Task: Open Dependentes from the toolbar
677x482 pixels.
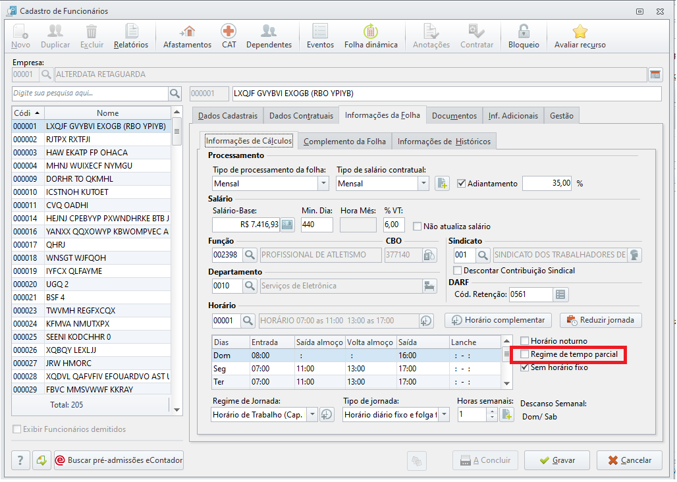Action: point(269,36)
